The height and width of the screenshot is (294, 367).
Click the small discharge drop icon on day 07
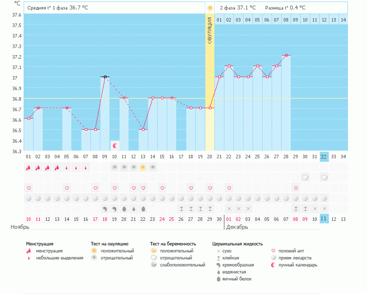coord(86,168)
